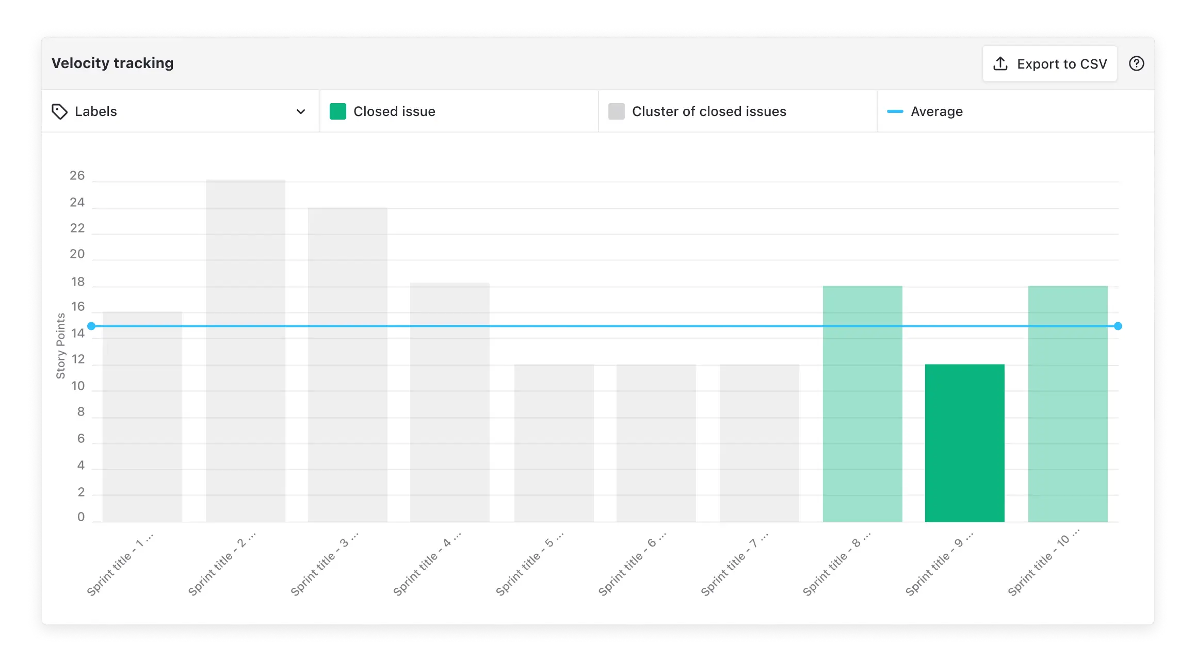Click the Sprint title - 3 axis label
The height and width of the screenshot is (662, 1196).
[325, 565]
